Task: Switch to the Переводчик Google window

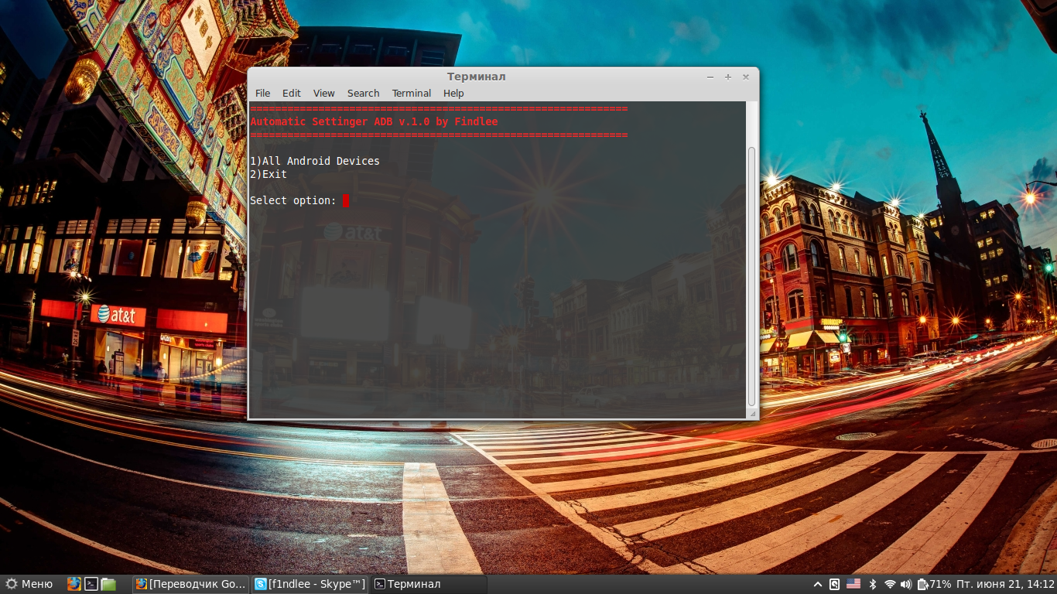Action: [190, 584]
